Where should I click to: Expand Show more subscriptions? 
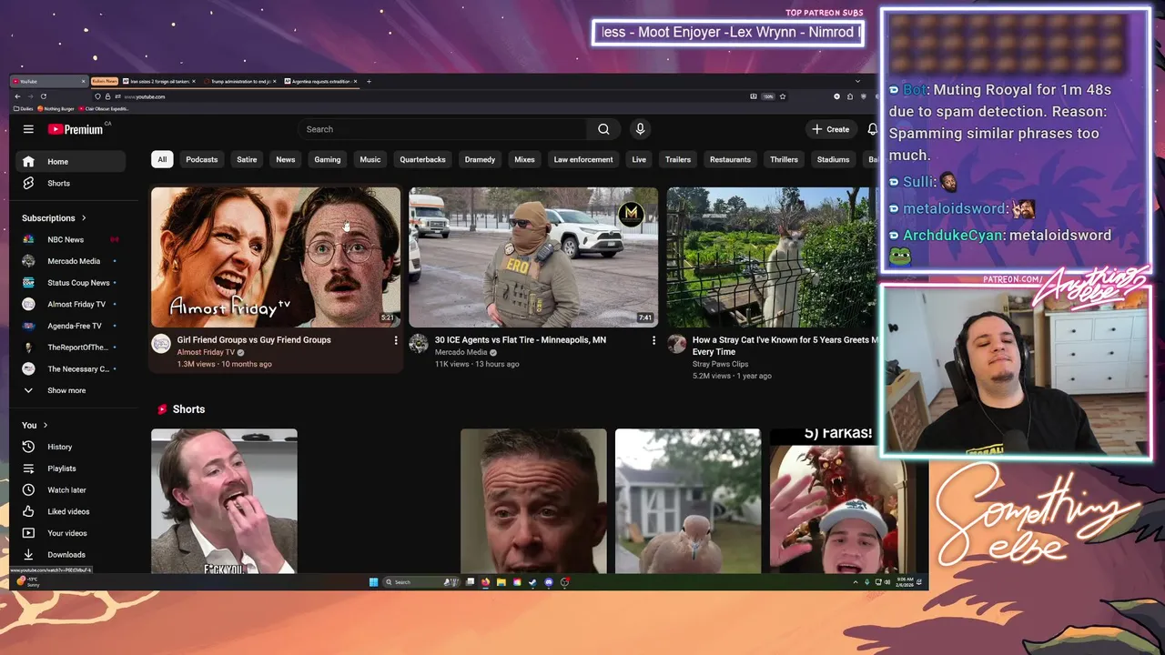[70, 390]
